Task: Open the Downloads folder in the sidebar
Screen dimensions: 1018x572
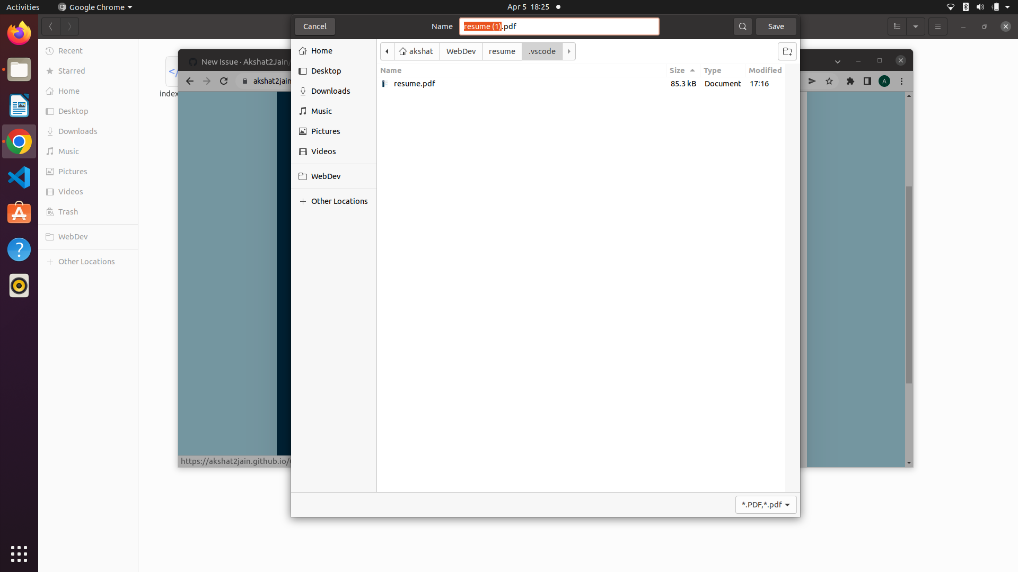Action: point(330,91)
